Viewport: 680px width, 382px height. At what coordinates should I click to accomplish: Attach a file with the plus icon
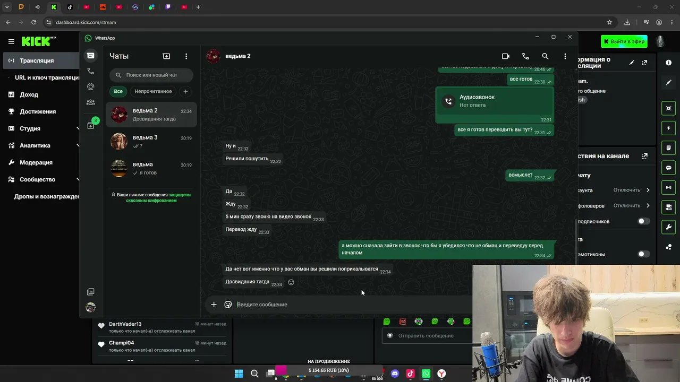point(214,305)
